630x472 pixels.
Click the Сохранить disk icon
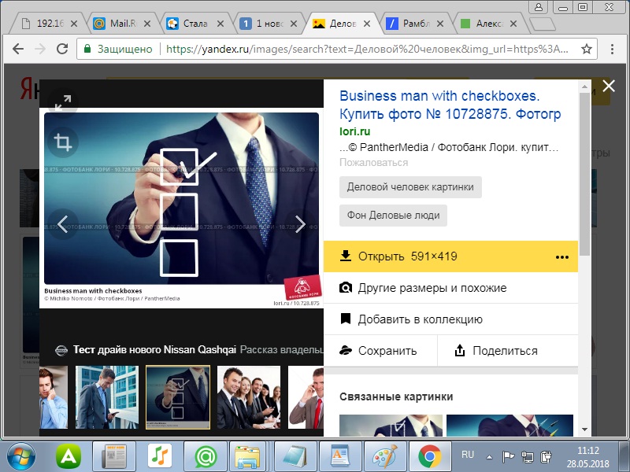[x=346, y=350]
